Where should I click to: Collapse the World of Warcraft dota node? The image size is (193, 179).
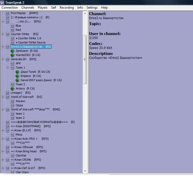point(3,110)
